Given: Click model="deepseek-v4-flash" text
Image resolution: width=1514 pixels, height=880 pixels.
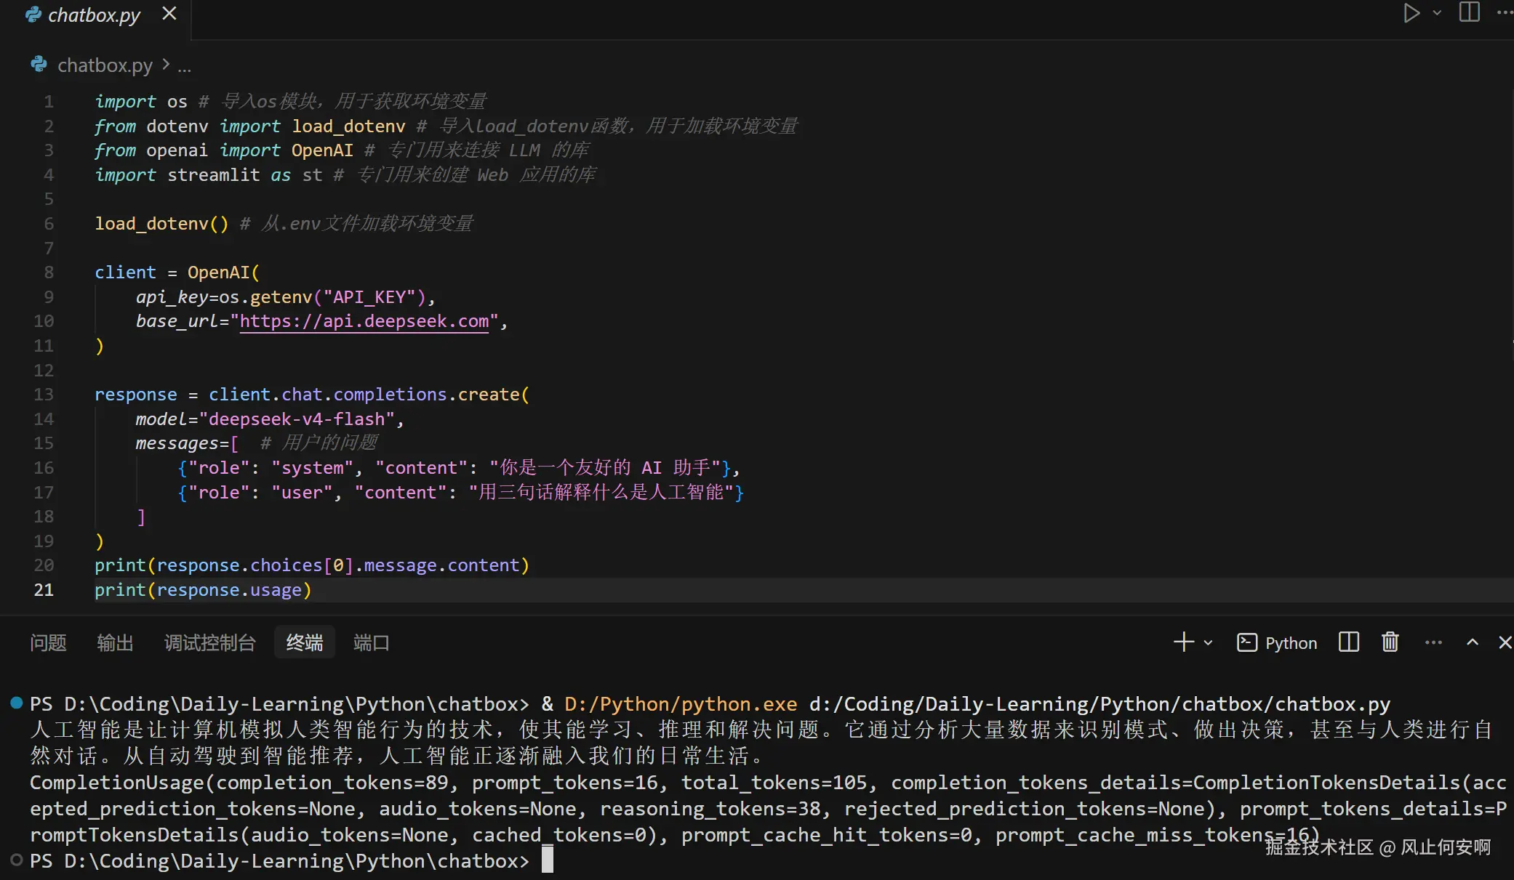Looking at the screenshot, I should pos(265,419).
